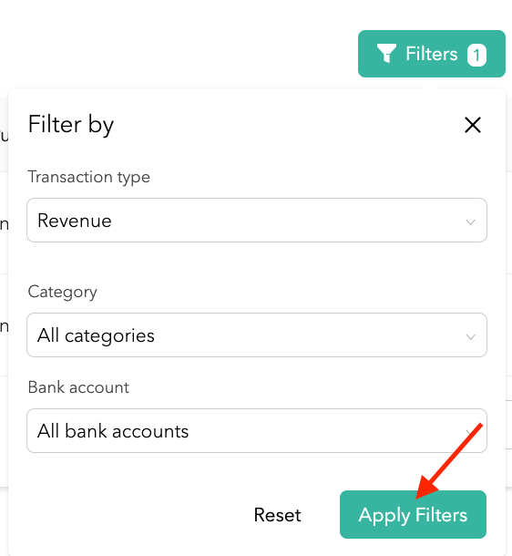The height and width of the screenshot is (556, 512).
Task: Select the All categories text
Action: 96,335
